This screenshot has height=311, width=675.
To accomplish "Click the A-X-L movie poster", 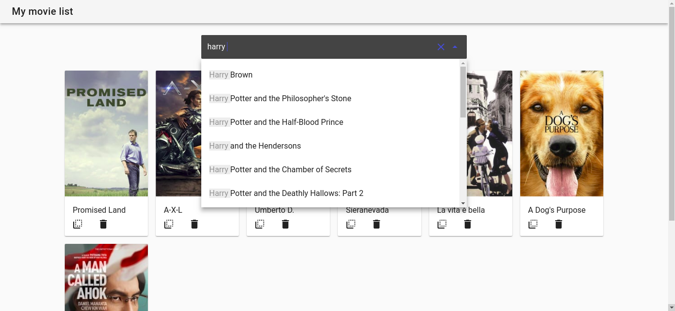I will [178, 133].
